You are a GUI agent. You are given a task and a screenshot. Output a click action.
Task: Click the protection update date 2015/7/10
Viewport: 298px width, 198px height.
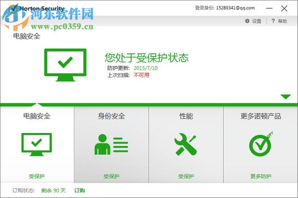pyautogui.click(x=146, y=68)
